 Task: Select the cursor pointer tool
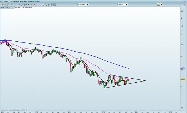(x=2, y=5)
